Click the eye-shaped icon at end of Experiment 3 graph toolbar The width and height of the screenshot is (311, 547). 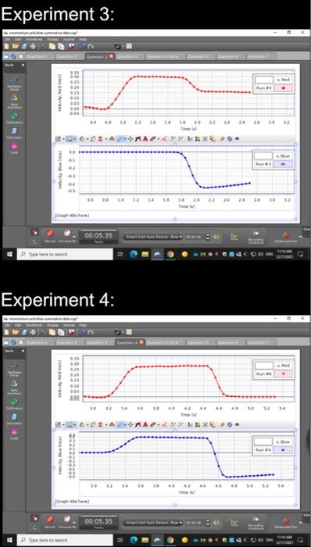pos(237,139)
